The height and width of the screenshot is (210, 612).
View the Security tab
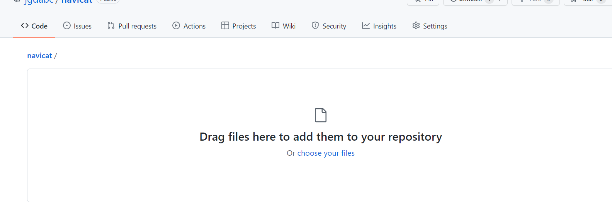(x=329, y=26)
